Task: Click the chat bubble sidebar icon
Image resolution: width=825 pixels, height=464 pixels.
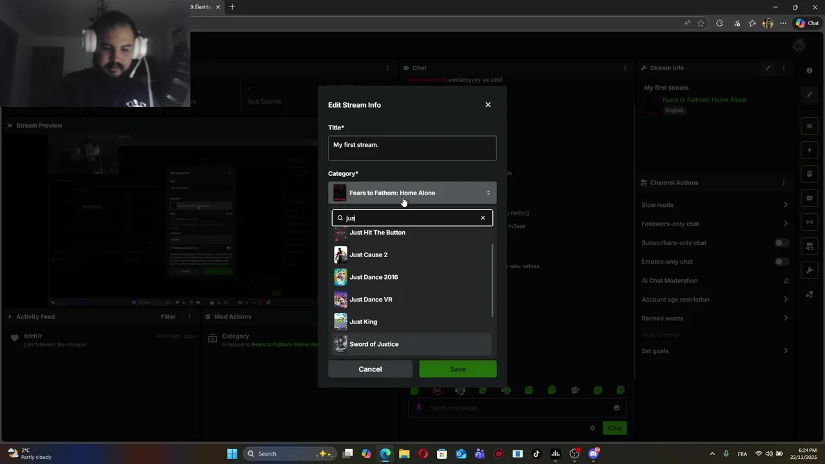Action: [x=810, y=198]
